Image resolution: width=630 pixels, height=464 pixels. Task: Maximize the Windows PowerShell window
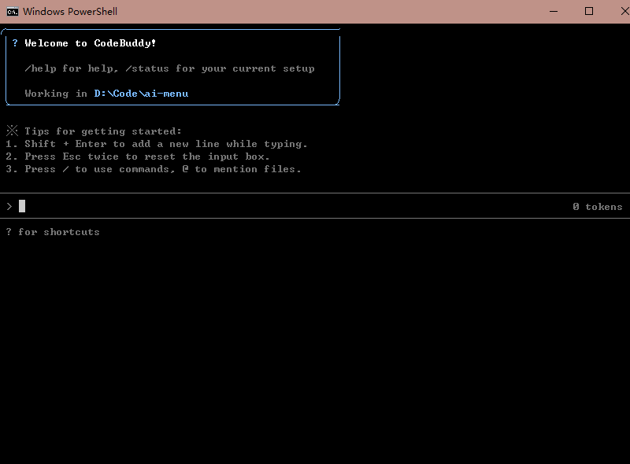pyautogui.click(x=588, y=11)
